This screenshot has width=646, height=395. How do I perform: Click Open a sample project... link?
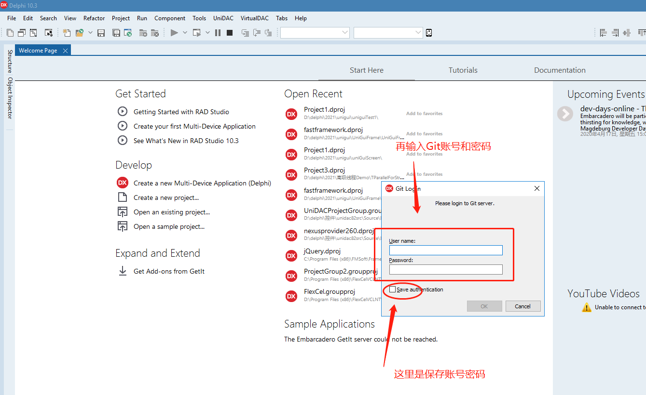point(169,226)
